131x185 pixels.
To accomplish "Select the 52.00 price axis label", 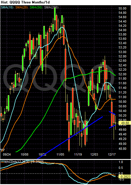I will pyautogui.click(x=122, y=74).
